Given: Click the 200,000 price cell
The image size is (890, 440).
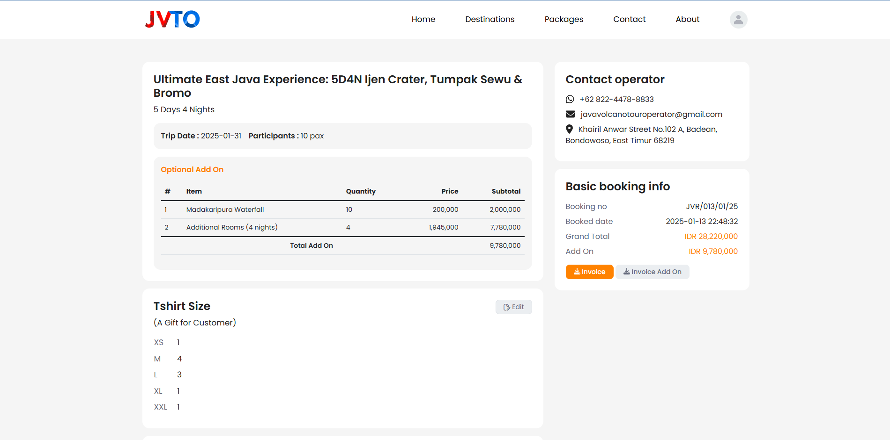Looking at the screenshot, I should tap(445, 209).
